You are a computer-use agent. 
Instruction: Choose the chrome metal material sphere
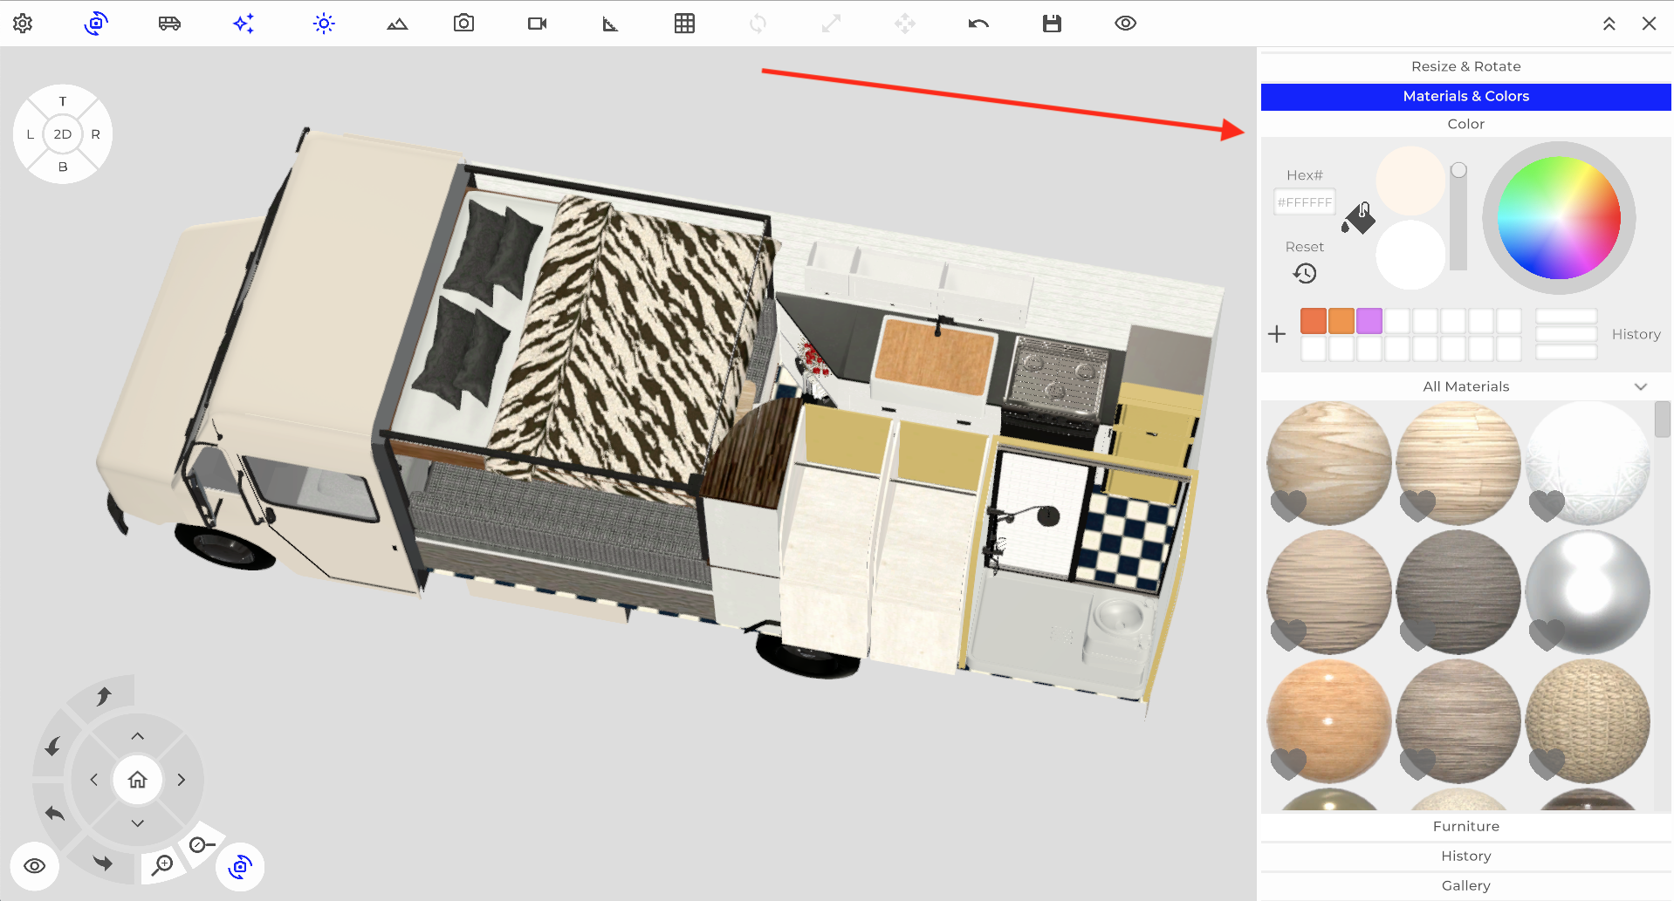[1588, 592]
